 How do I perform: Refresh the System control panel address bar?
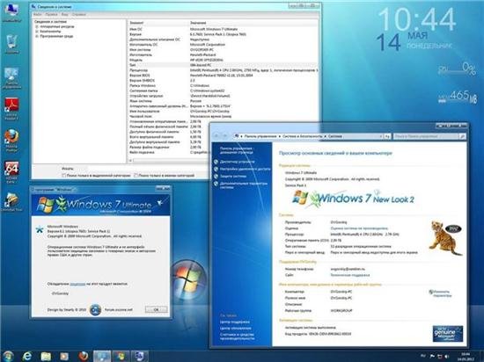(387, 136)
